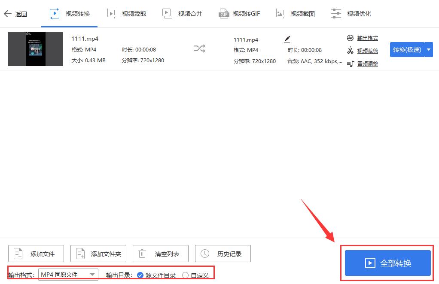The width and height of the screenshot is (439, 284).
Task: Click the 添加文件 add file icon
Action: click(18, 253)
